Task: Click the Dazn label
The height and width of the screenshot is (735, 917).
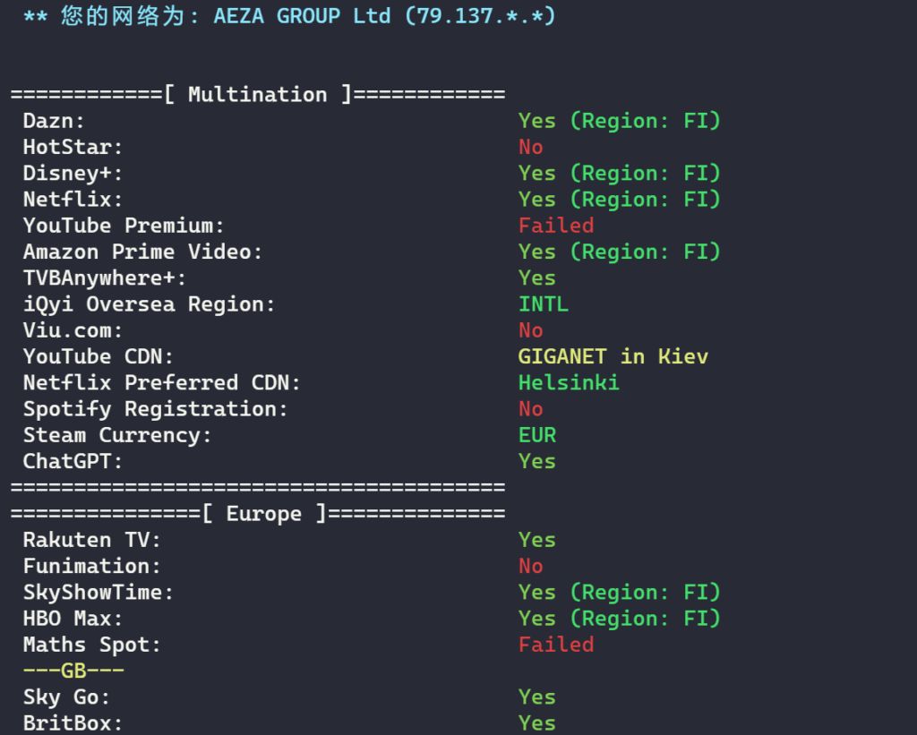Action: pyautogui.click(x=54, y=121)
